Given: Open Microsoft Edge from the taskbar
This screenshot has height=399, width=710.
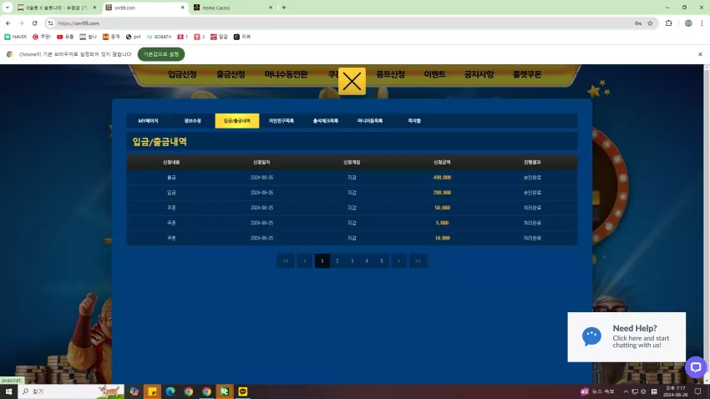Looking at the screenshot, I should tap(170, 391).
